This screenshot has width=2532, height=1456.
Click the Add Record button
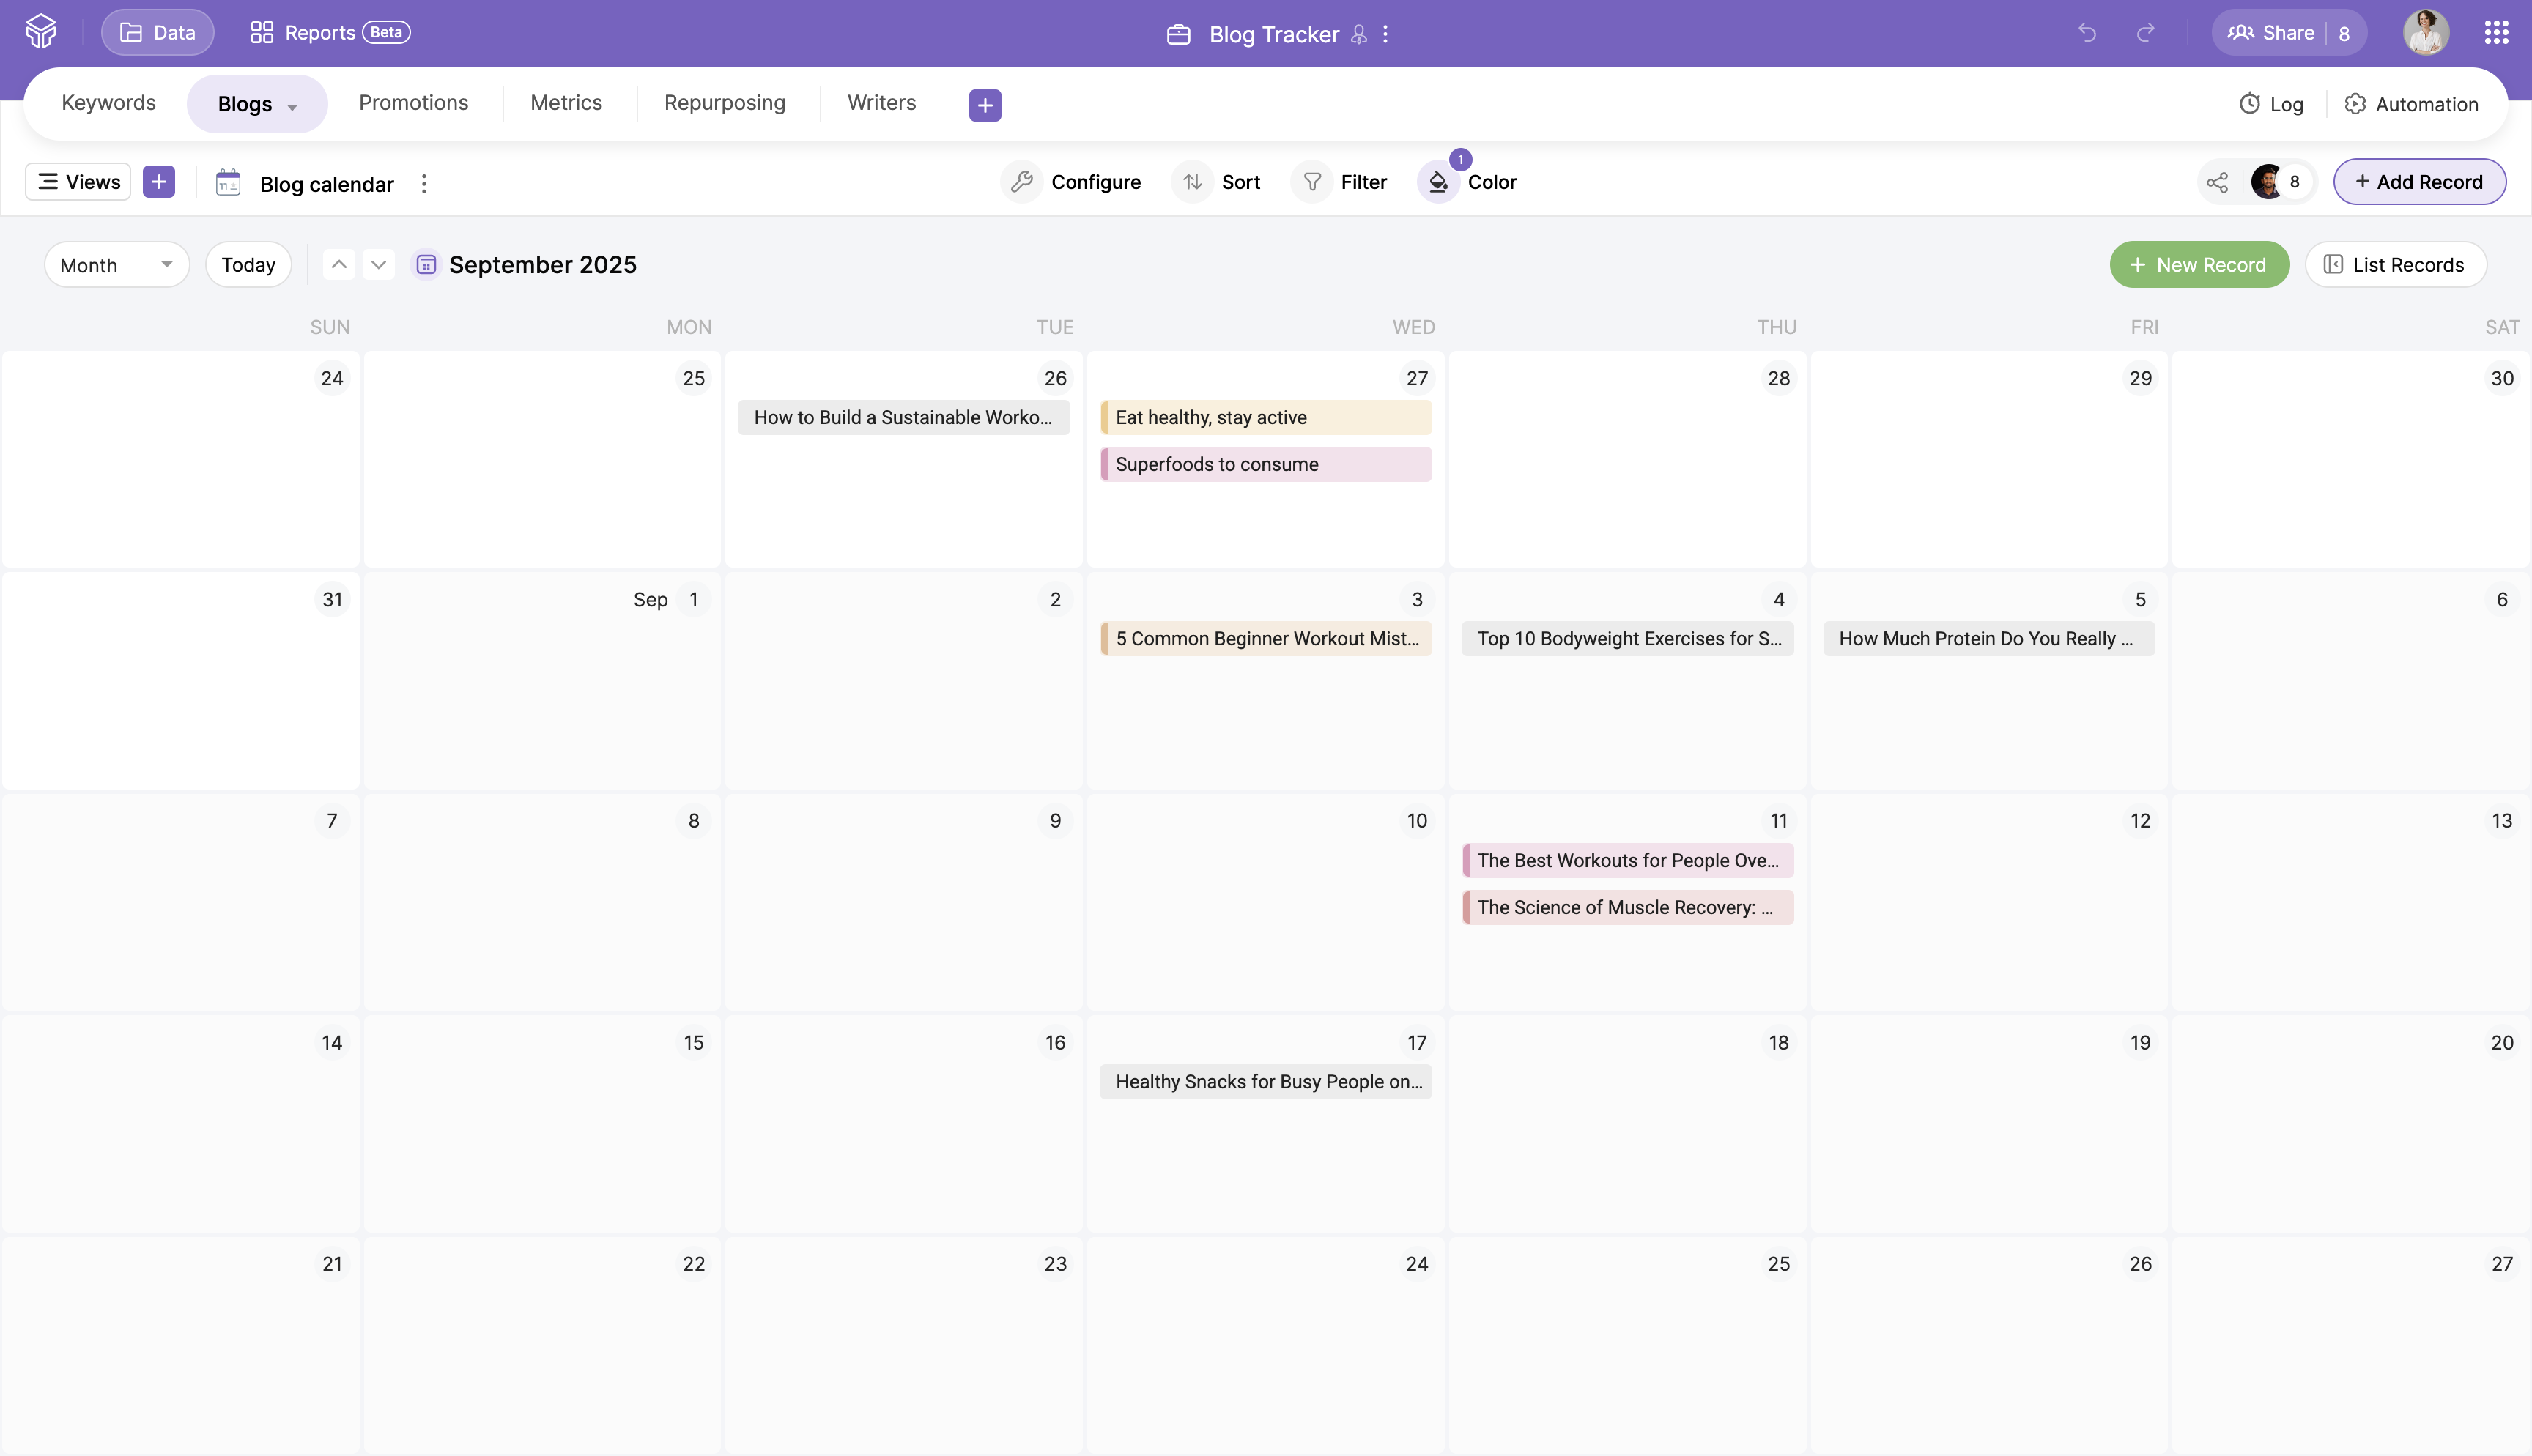pyautogui.click(x=2419, y=182)
